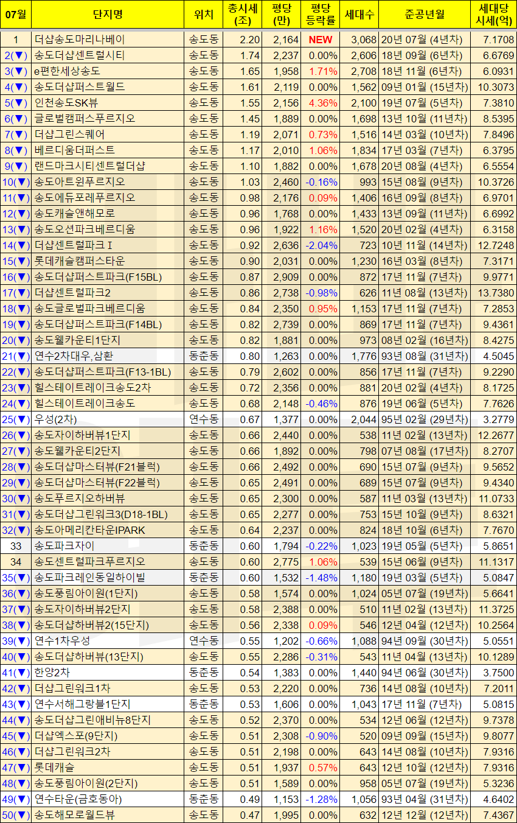Viewport: 517px width, 823px height.
Task: Select '더샵그린워크1차' name
Action: click(x=72, y=688)
